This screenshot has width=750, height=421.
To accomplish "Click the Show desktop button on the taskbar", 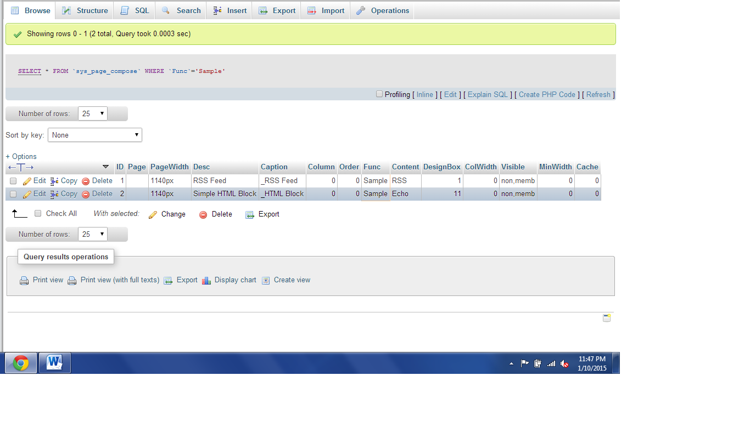I will point(616,363).
